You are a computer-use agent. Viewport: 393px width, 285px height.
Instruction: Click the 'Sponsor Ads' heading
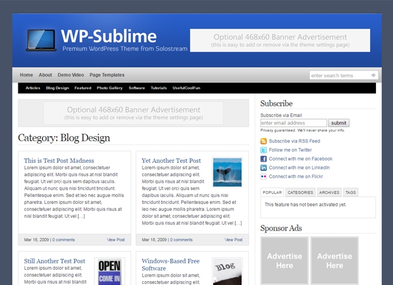[x=281, y=228]
